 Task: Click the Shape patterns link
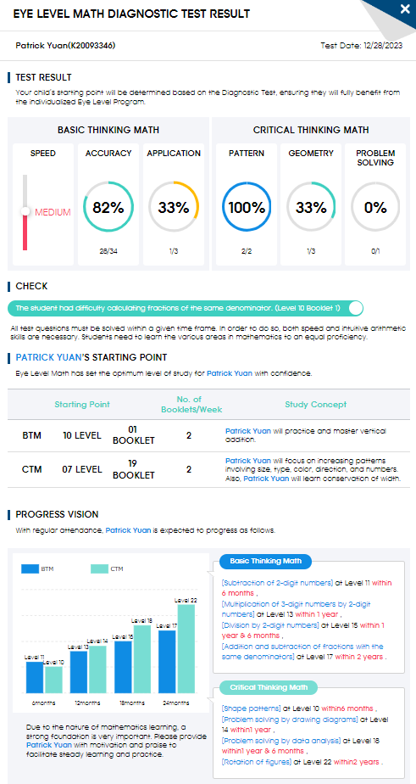(x=251, y=708)
